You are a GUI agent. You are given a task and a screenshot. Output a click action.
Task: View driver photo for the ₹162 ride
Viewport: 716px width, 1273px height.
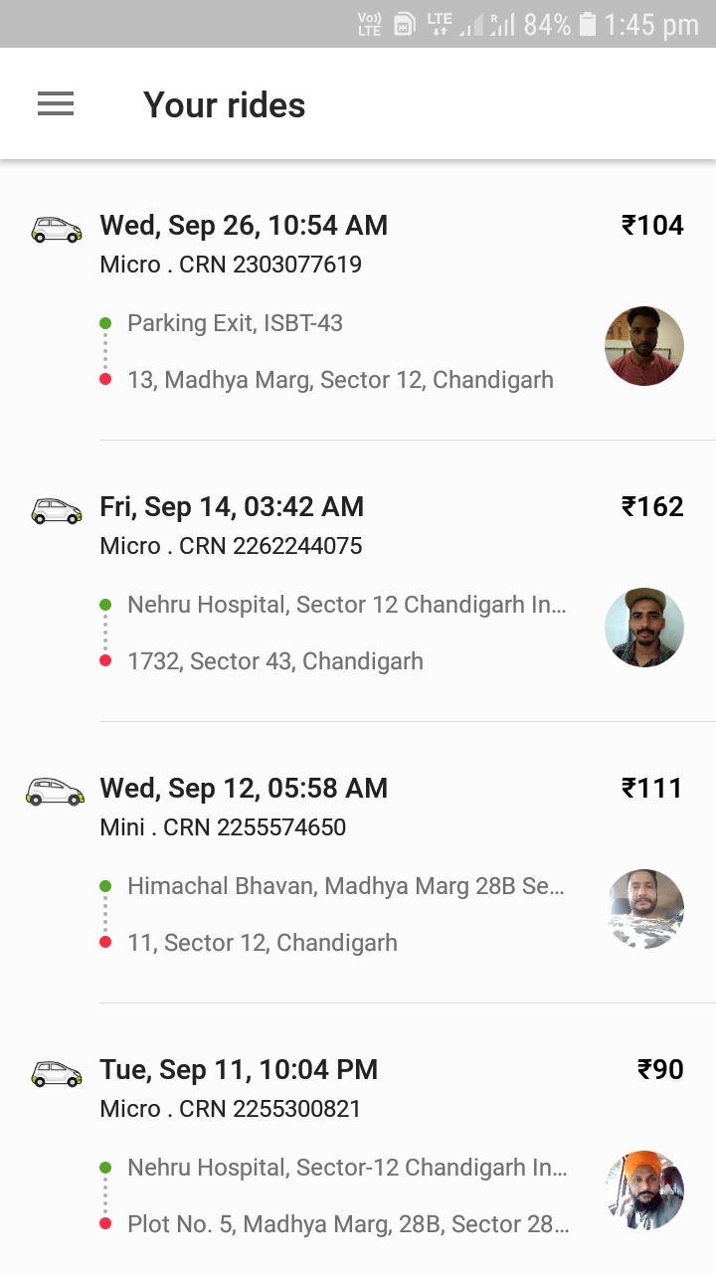coord(643,628)
